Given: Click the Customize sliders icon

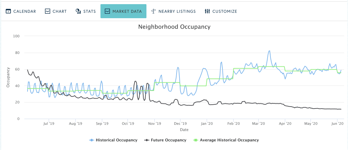Looking at the screenshot, I should click(x=207, y=11).
